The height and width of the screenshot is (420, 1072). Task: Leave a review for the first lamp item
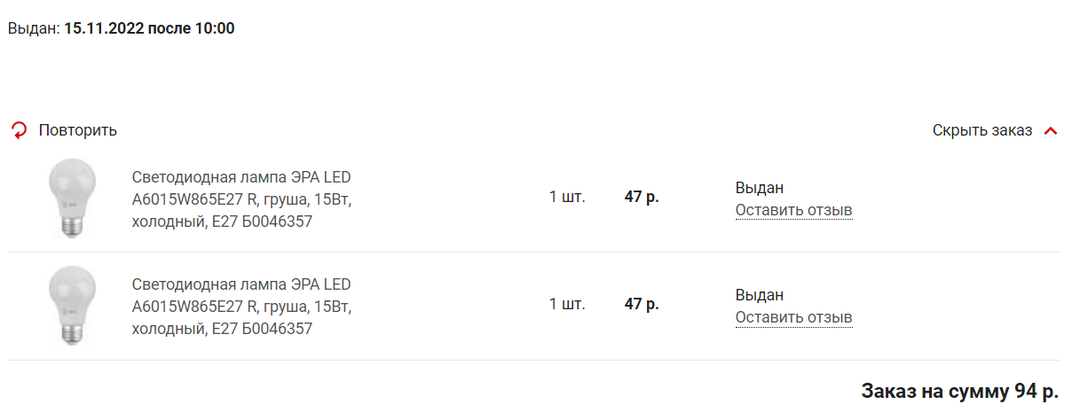793,211
